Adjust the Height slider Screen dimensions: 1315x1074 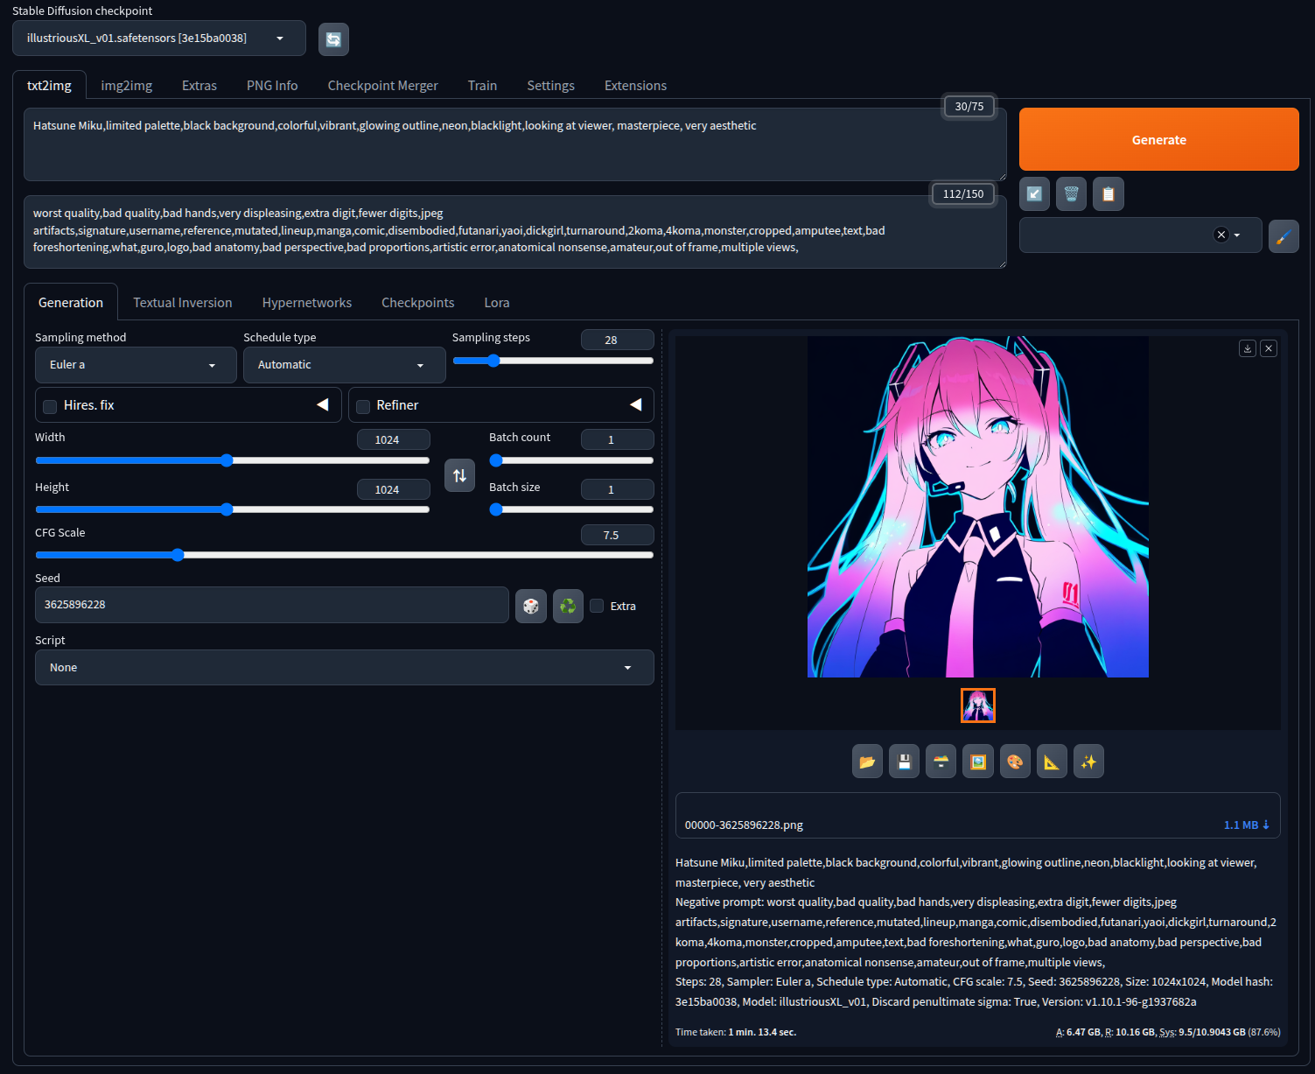coord(232,509)
